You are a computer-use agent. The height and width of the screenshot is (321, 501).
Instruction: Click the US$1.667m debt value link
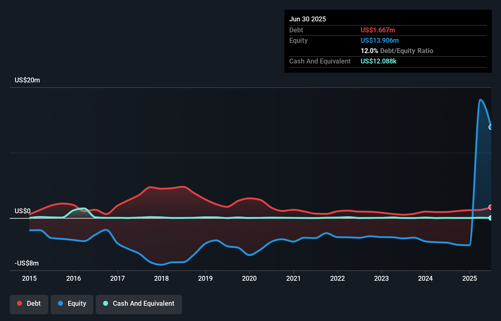pyautogui.click(x=377, y=30)
